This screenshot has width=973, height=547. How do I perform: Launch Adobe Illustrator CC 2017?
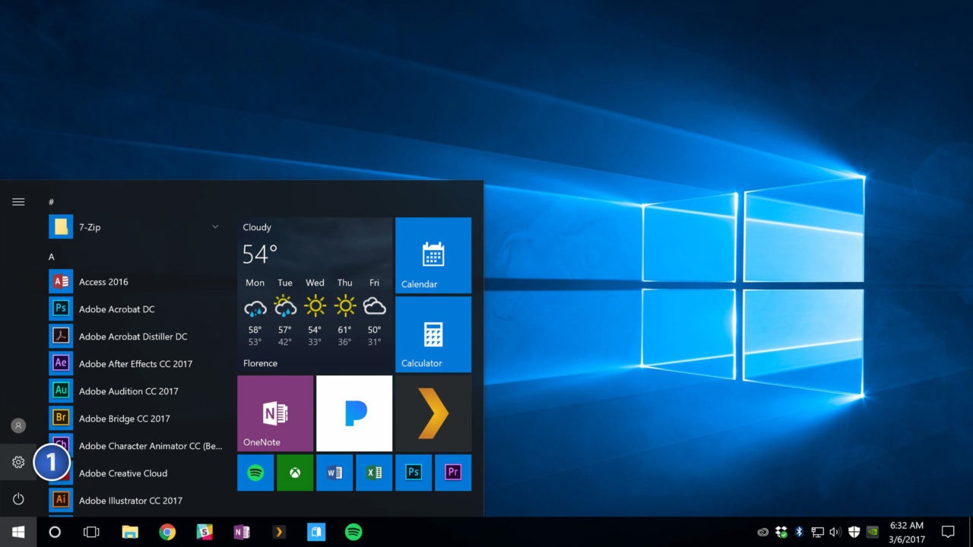(137, 501)
